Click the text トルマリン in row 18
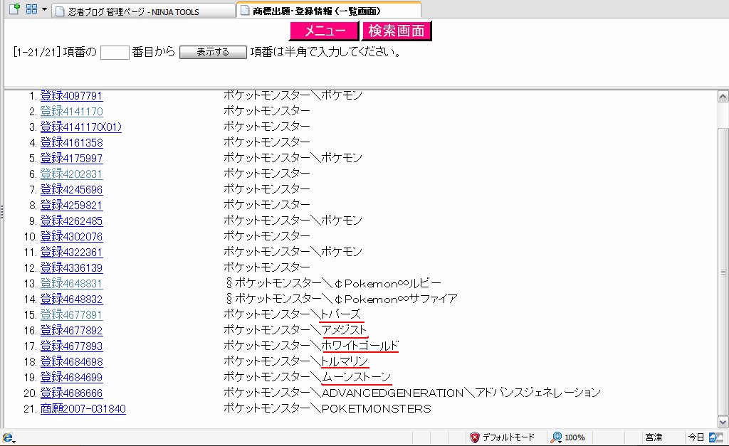729x446 pixels. tap(345, 361)
